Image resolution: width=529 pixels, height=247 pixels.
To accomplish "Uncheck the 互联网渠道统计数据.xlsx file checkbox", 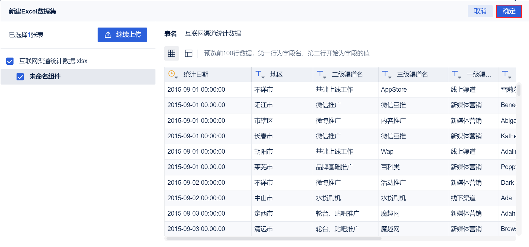I will point(10,61).
